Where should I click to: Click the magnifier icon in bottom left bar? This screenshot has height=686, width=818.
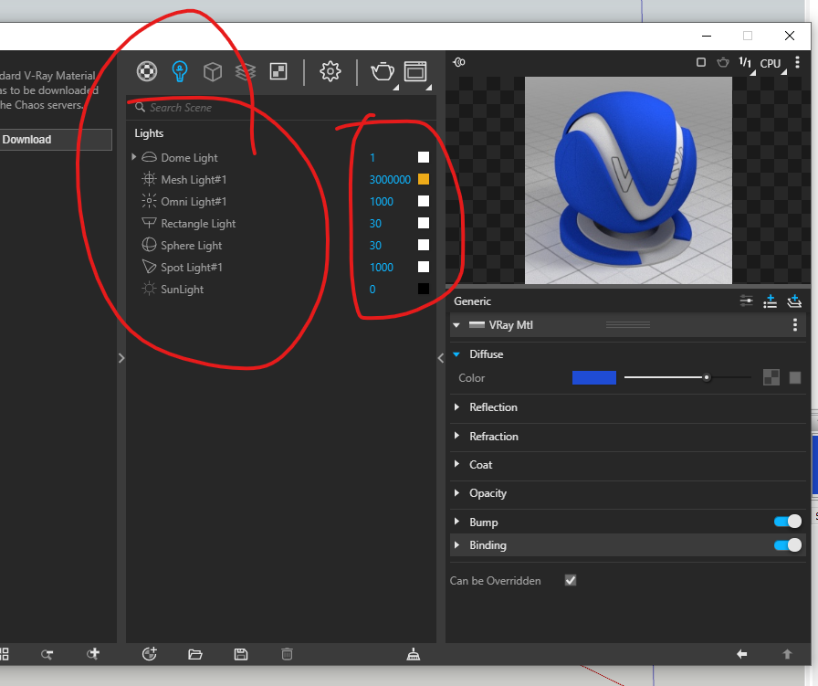pos(47,654)
